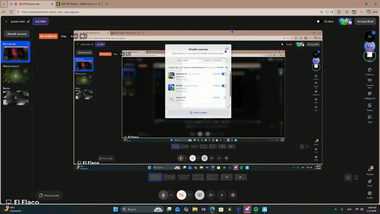The image size is (380, 214).
Task: Click the 720p resolution label
Action: pos(64,36)
